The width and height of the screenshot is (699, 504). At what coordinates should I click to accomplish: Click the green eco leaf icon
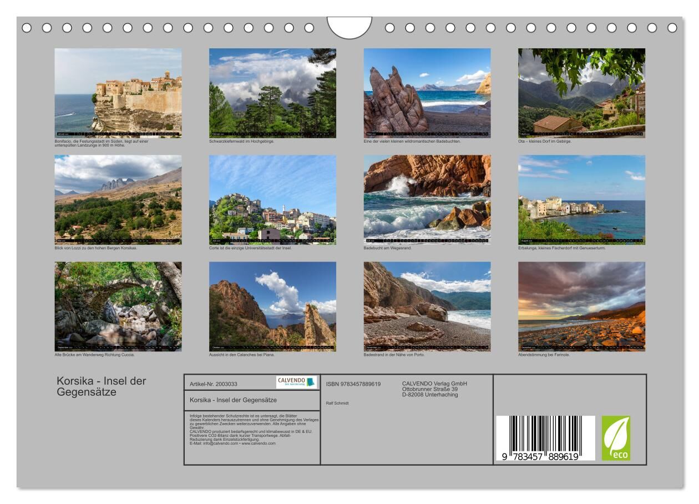tap(616, 438)
